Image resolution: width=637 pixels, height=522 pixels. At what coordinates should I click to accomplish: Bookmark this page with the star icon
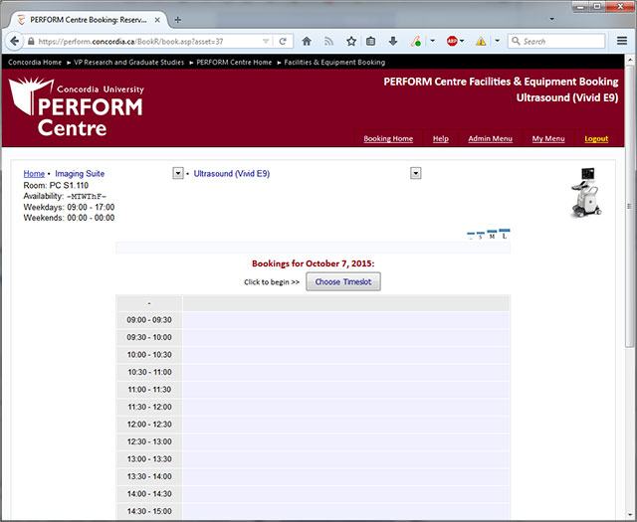tap(350, 42)
